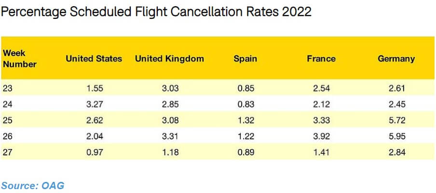Click the United States value 0.97

click(x=94, y=153)
